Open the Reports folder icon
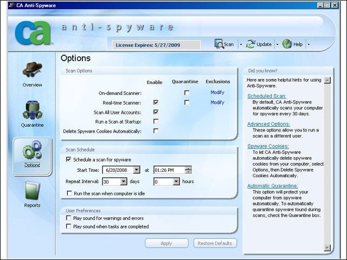The width and height of the screenshot is (347, 260). [x=33, y=190]
